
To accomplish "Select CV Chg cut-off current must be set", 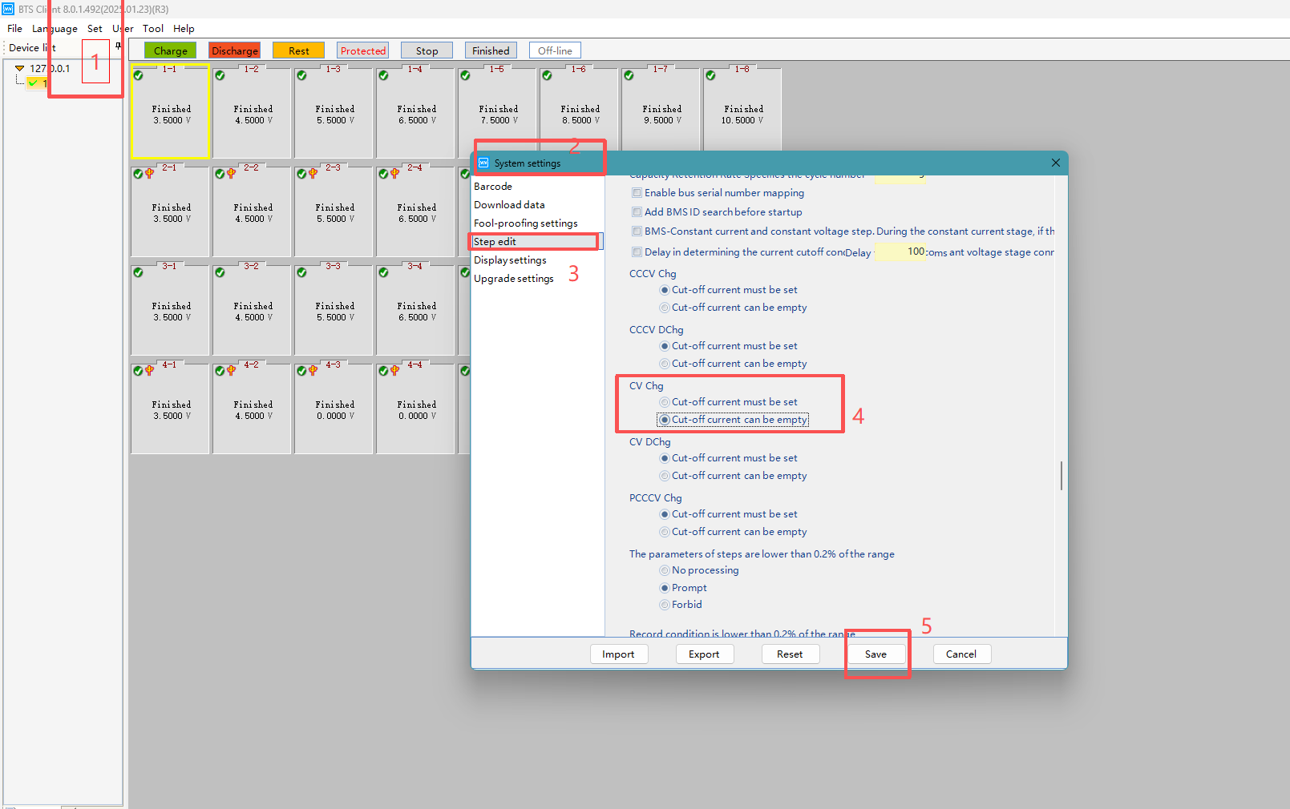I will (x=665, y=402).
